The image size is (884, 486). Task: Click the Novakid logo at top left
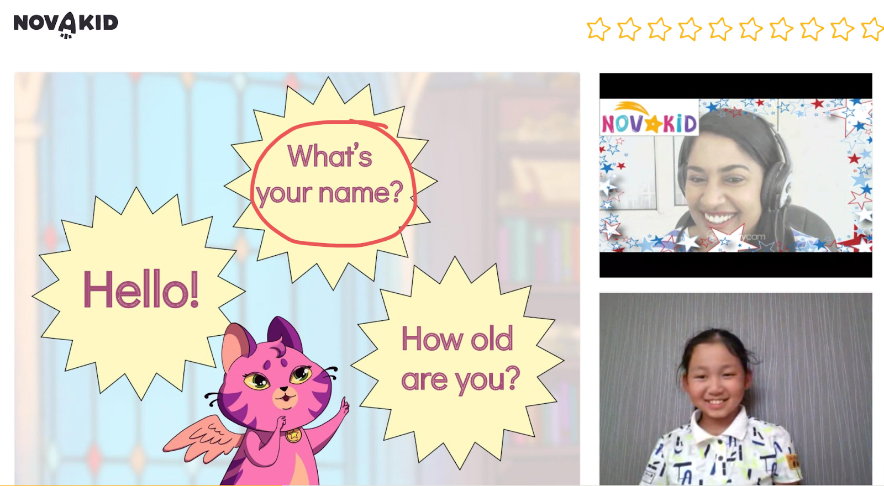[x=66, y=25]
